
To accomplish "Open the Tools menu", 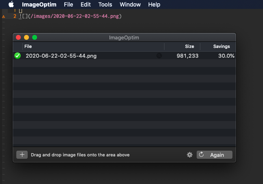I will pos(105,5).
